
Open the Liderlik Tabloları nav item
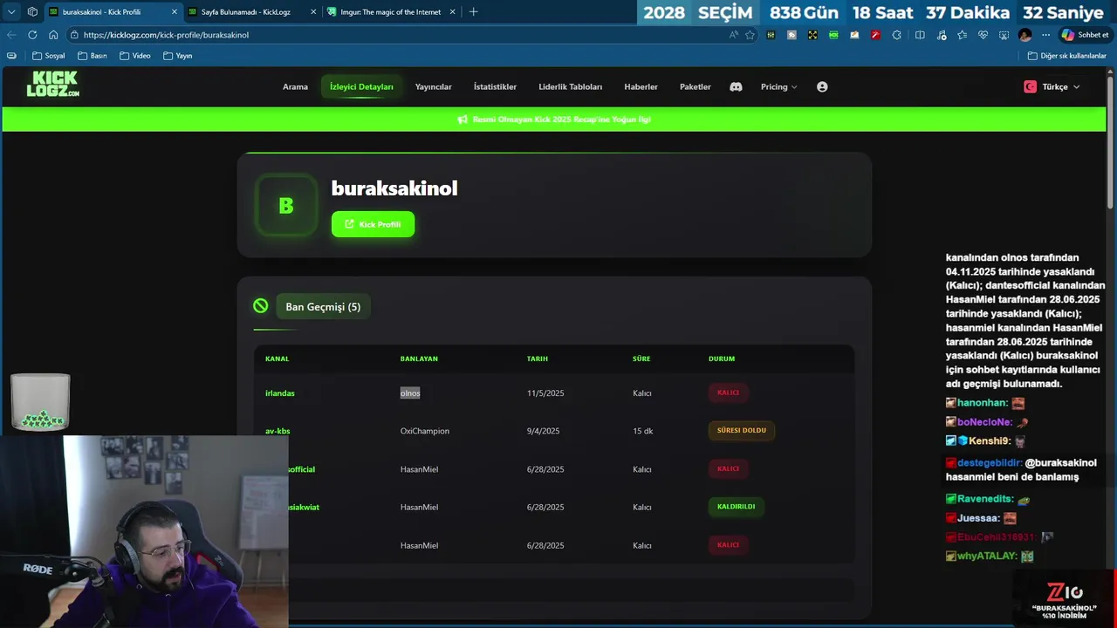point(571,87)
